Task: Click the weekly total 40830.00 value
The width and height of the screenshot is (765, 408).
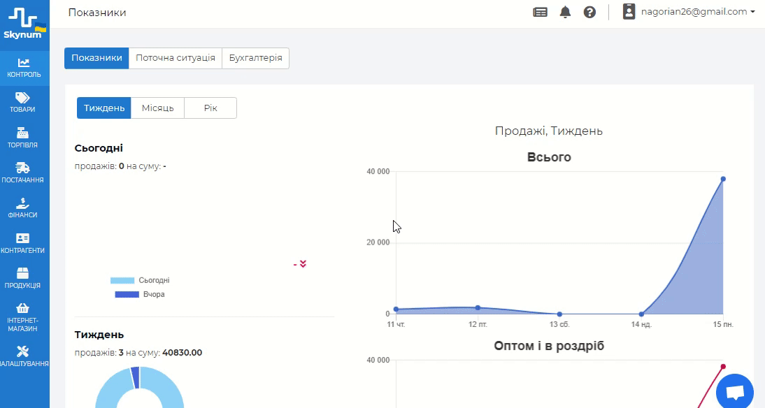Action: point(182,352)
